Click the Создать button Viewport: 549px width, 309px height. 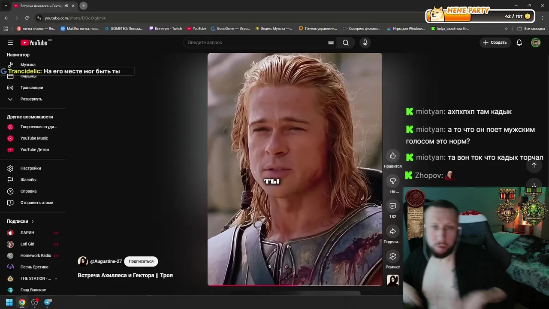pyautogui.click(x=495, y=42)
